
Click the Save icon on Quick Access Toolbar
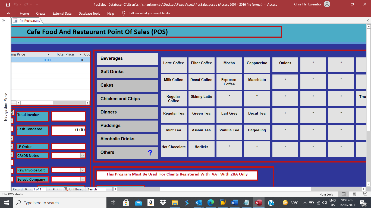8,4
